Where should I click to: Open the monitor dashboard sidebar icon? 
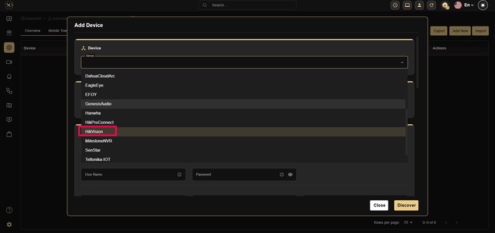click(9, 19)
